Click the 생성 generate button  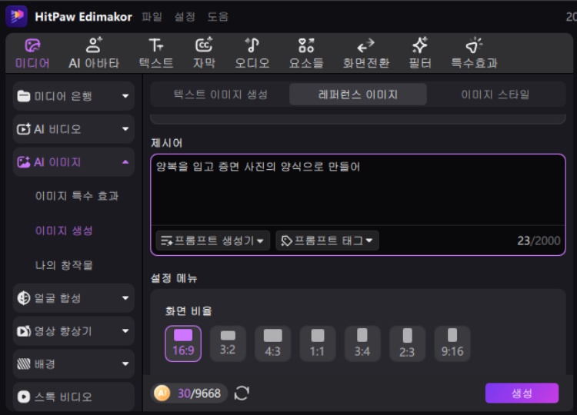[522, 393]
